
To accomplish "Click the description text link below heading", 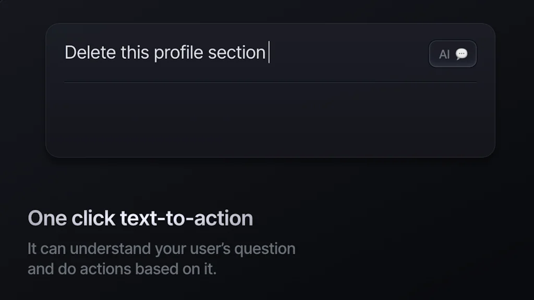I will point(162,258).
